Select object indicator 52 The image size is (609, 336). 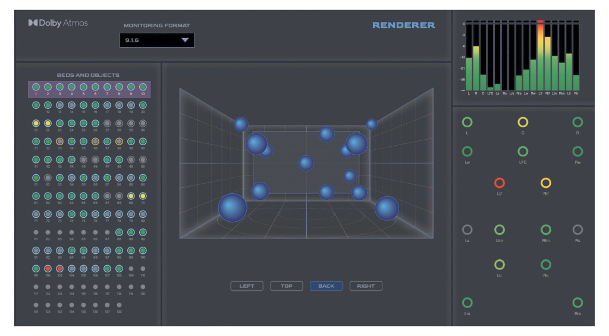tap(48, 178)
